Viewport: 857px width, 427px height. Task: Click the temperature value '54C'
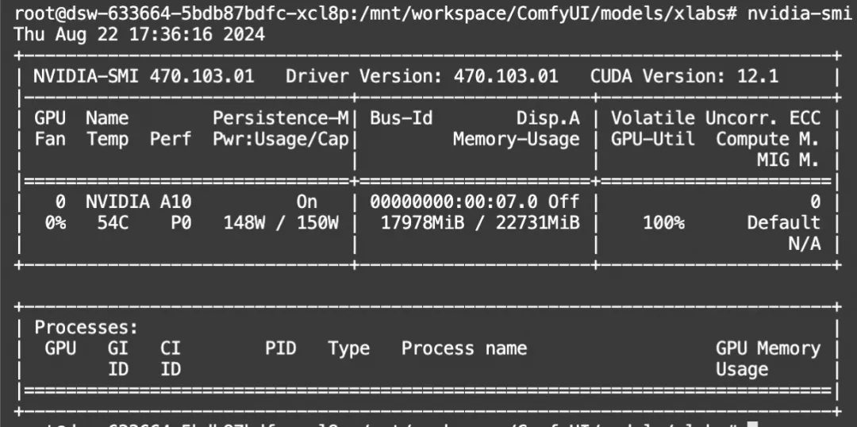(x=113, y=223)
